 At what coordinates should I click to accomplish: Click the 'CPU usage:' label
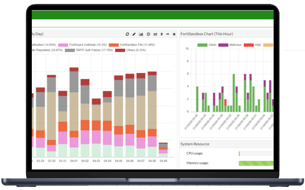tap(194, 153)
